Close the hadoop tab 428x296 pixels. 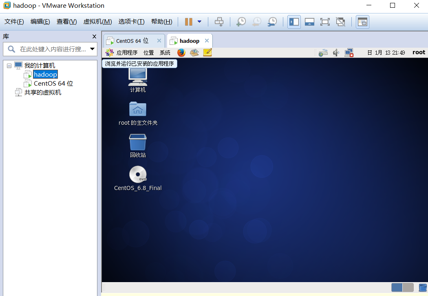207,41
